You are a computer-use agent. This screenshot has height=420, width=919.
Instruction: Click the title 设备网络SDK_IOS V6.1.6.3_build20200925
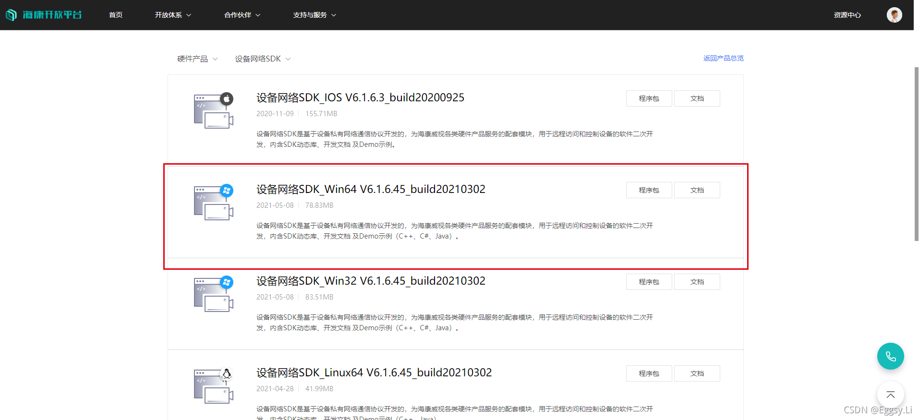coord(360,97)
